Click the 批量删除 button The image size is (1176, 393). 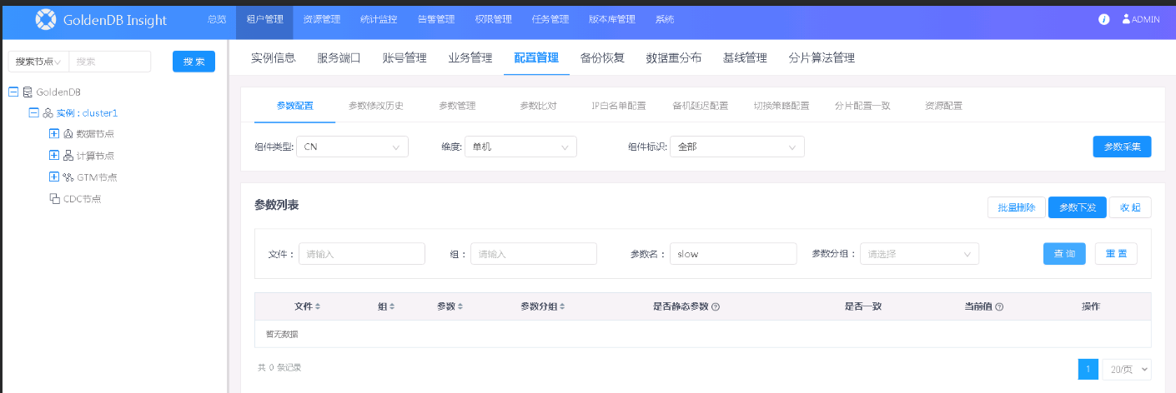point(1017,208)
